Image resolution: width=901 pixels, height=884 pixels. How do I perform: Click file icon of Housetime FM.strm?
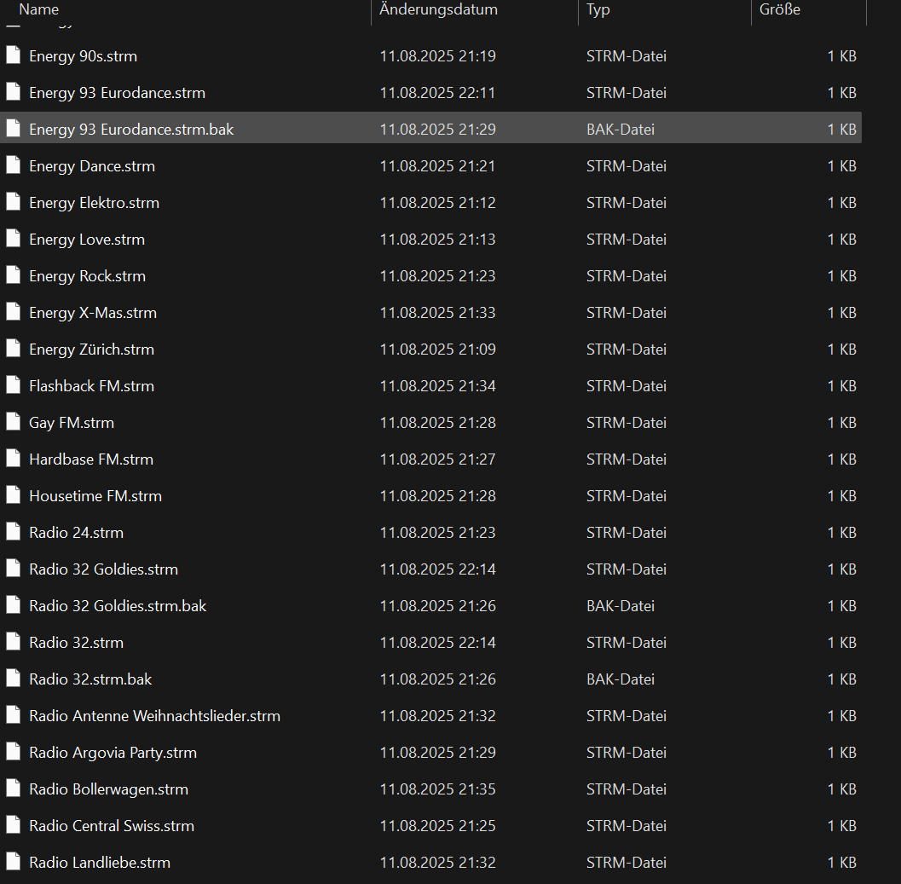(14, 495)
